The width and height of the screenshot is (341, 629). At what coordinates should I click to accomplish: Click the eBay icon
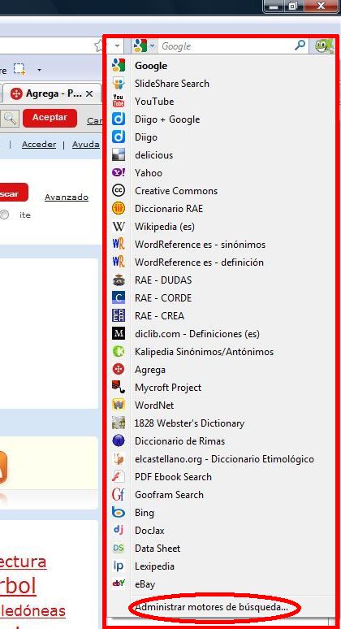click(119, 583)
